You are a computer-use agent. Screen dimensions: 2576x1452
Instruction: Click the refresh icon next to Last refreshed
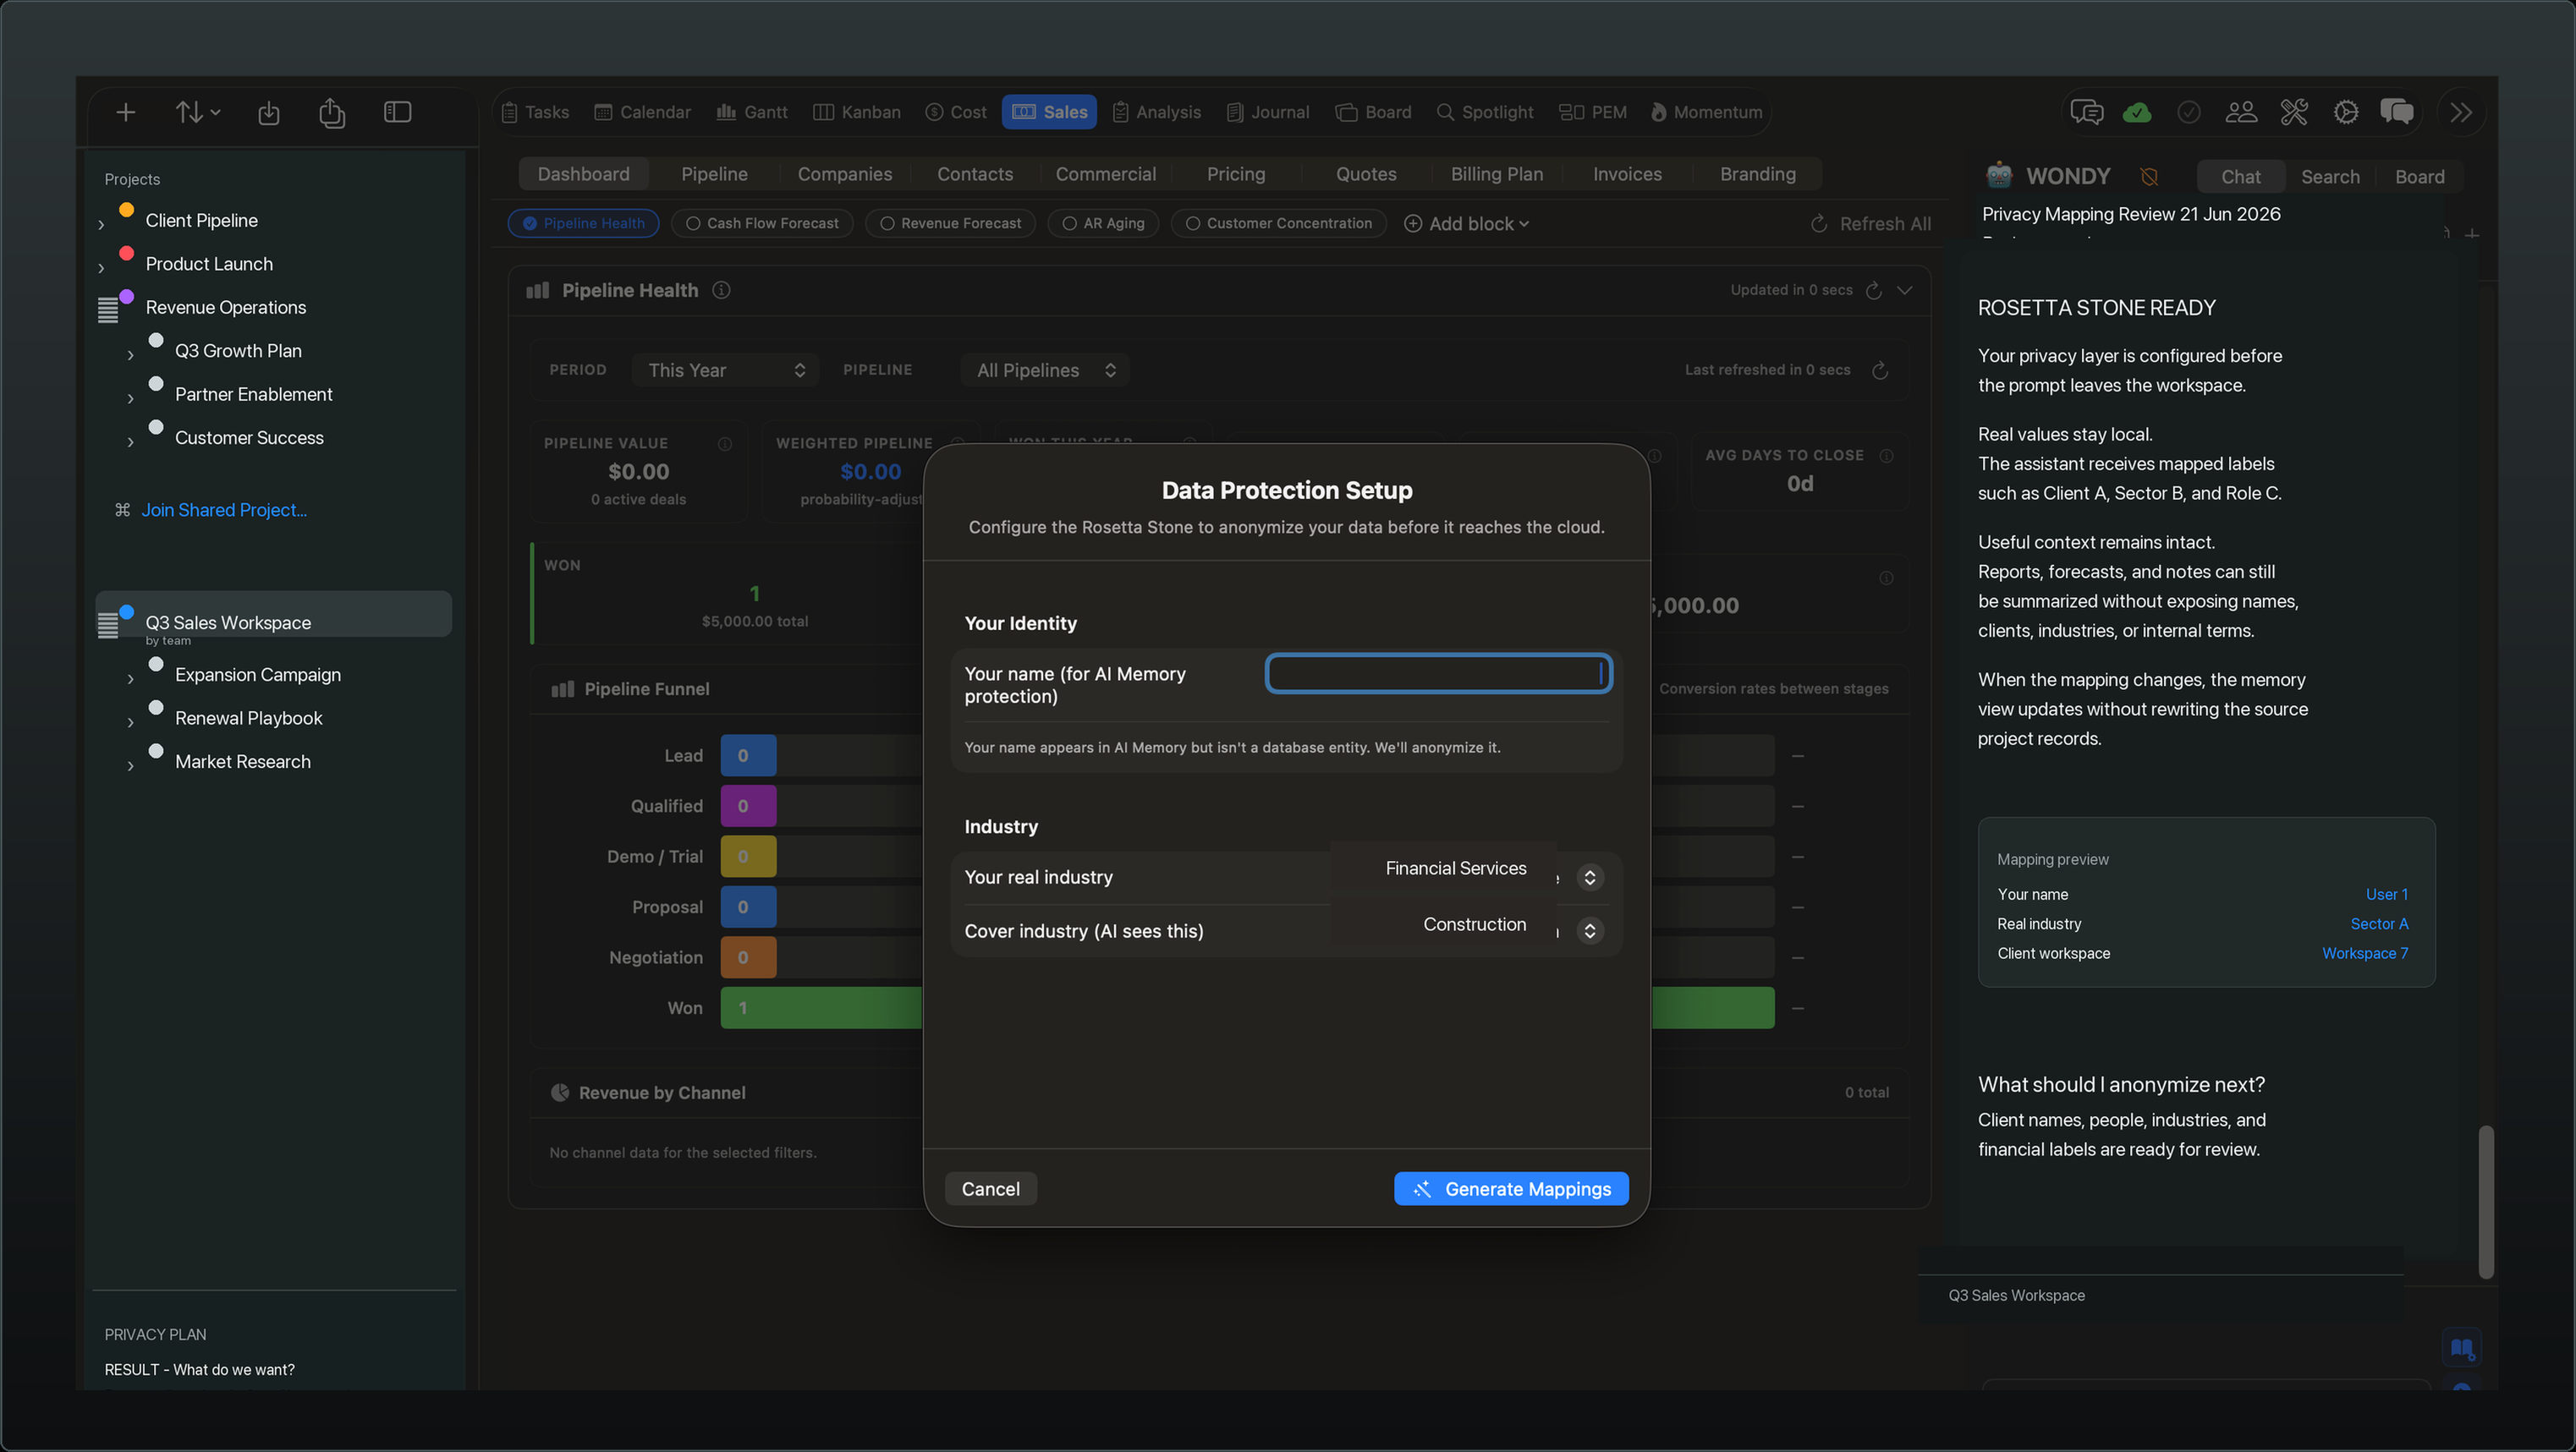(x=1880, y=370)
